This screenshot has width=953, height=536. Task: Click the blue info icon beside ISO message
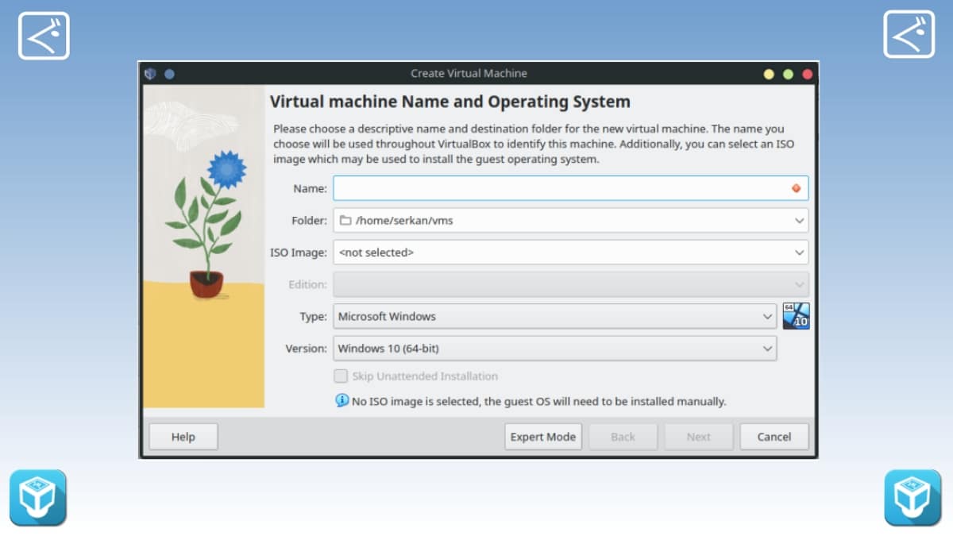341,401
